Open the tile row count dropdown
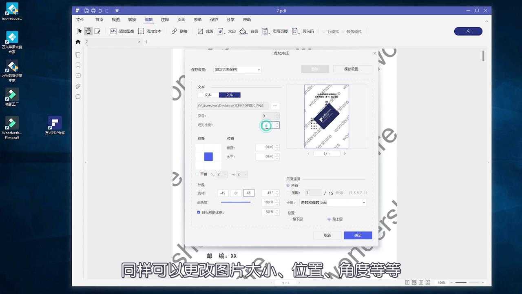 coord(221,174)
